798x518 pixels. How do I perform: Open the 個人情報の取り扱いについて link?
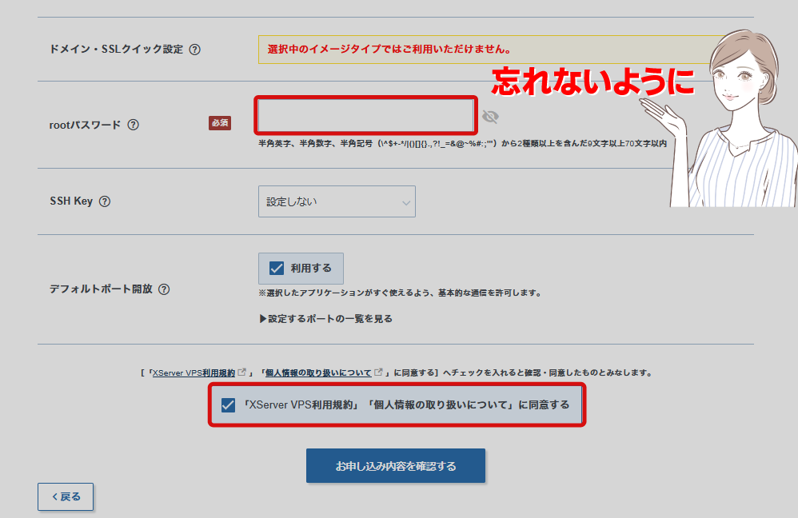[318, 373]
